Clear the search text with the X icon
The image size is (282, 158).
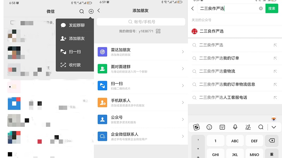pyautogui.click(x=261, y=8)
